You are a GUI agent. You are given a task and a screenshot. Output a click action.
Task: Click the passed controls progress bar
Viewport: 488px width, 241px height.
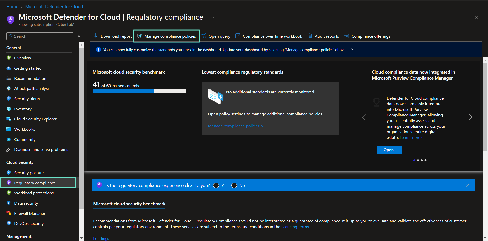point(139,91)
